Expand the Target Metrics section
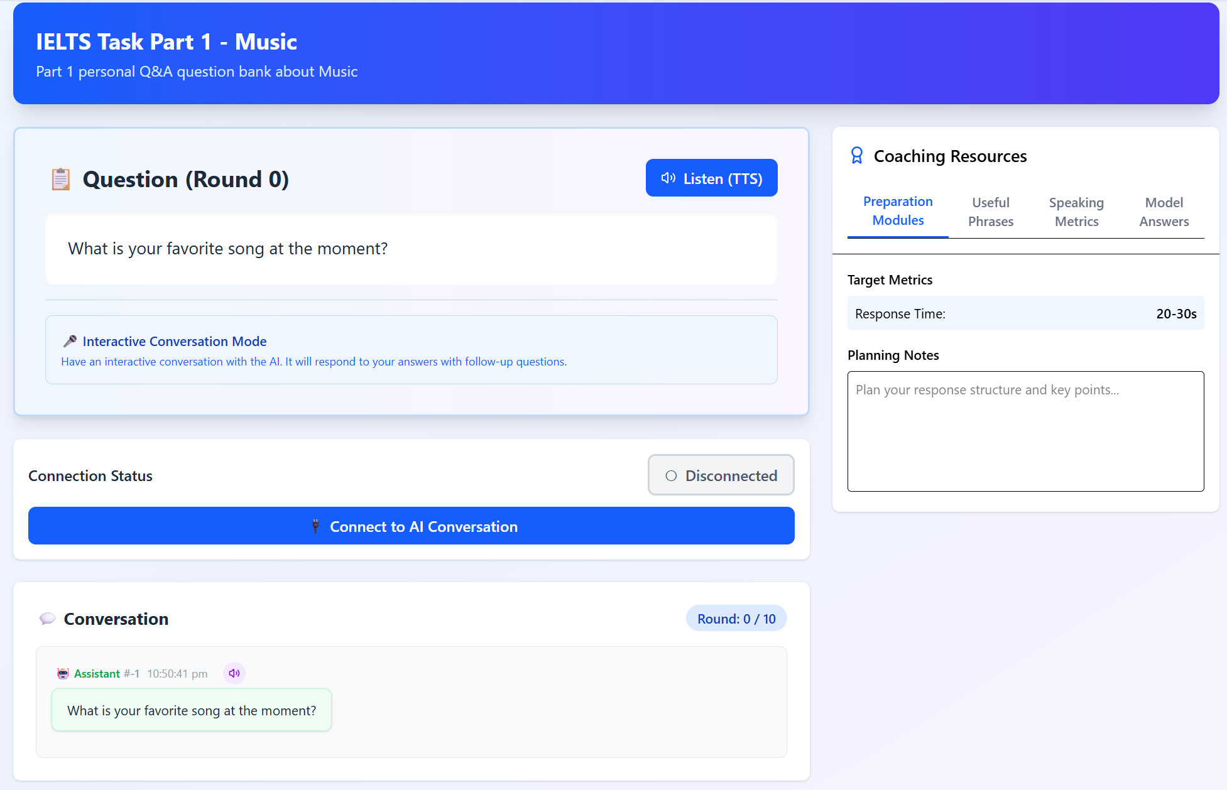 pos(890,279)
